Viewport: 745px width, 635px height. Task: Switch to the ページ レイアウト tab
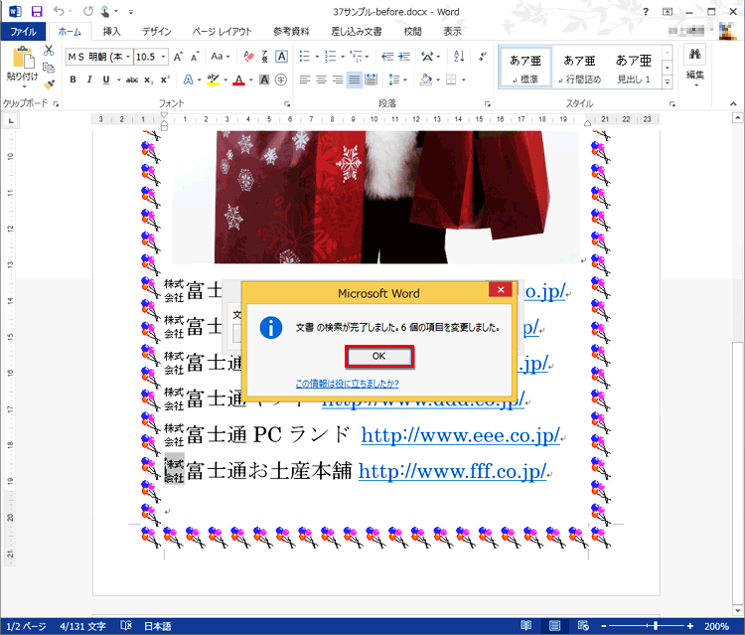coord(222,32)
